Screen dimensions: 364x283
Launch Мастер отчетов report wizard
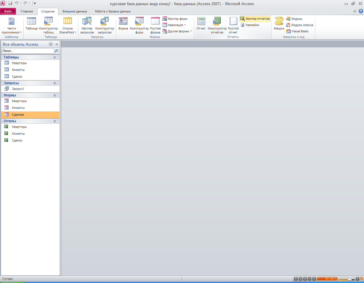(255, 19)
